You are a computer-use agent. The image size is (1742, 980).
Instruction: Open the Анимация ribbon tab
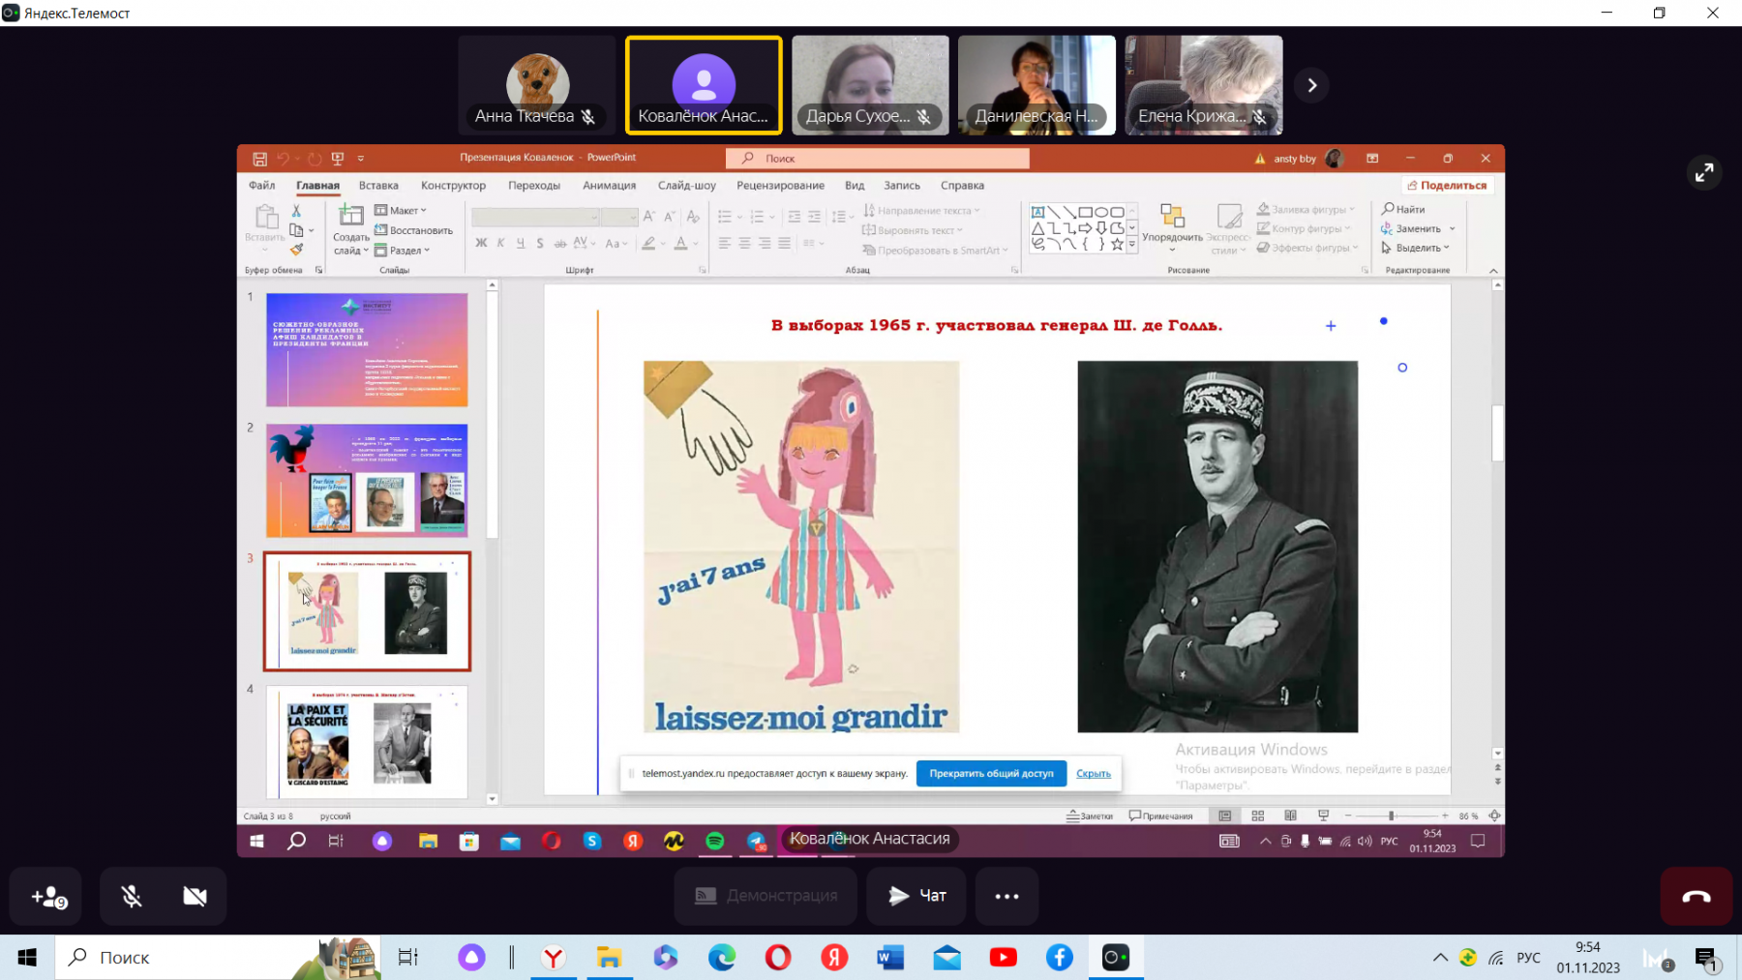(610, 186)
